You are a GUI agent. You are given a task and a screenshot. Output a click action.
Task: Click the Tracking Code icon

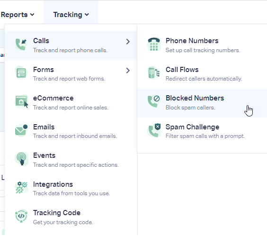[x=21, y=216]
